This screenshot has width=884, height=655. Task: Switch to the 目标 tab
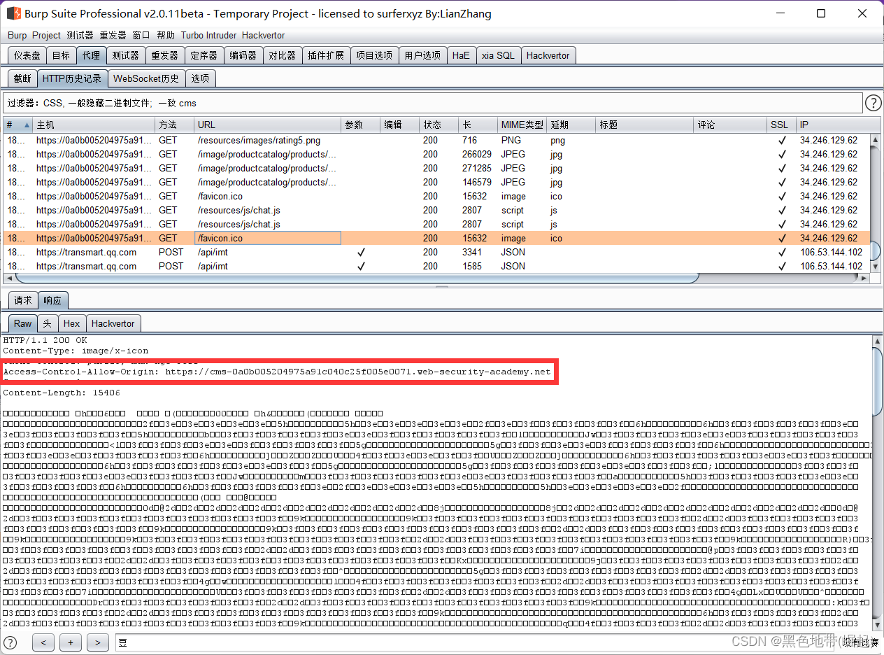click(x=61, y=55)
